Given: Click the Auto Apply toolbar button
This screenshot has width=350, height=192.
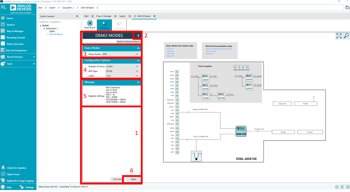Looking at the screenshot, I should coord(119,25).
